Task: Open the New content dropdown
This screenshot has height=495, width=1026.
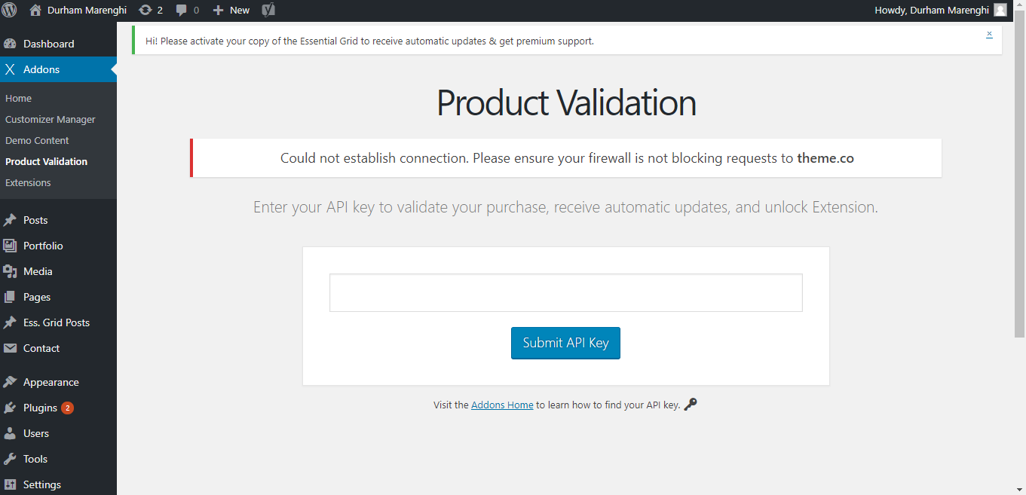Action: coord(231,10)
